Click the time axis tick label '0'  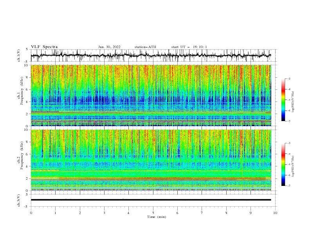pyautogui.click(x=31, y=213)
